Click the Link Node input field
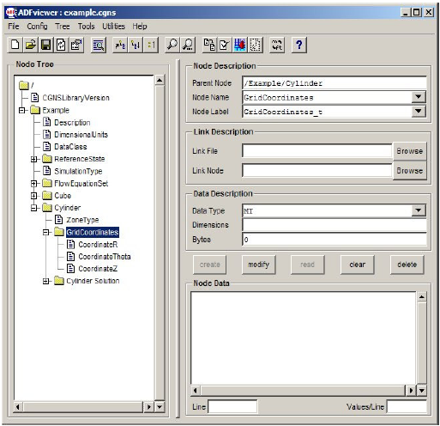 pos(316,171)
